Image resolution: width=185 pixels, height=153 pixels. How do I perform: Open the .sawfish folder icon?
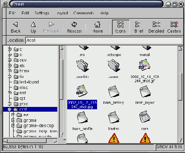pyautogui.click(x=82, y=66)
